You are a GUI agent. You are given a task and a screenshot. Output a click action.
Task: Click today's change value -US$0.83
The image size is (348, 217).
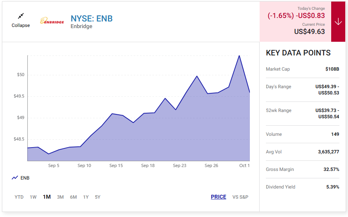(x=310, y=16)
